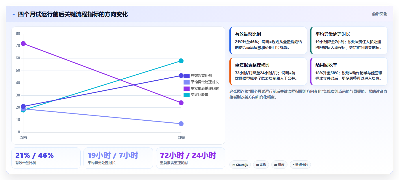Toggle the 结果回收率 legend color box
399x180 pixels.
point(187,95)
